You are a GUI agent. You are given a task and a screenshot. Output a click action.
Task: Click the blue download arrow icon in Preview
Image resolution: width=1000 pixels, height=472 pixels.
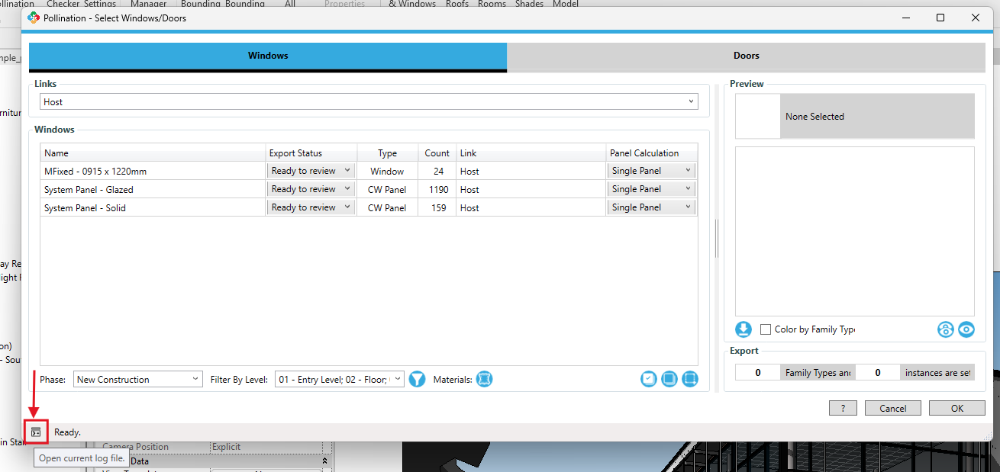[x=744, y=329]
